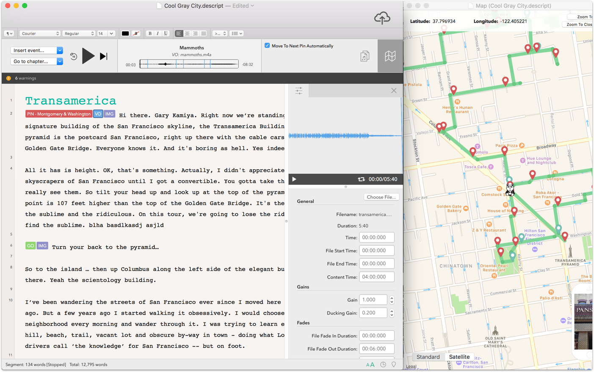Click the PIN - Montgomery & Washington tag
The height and width of the screenshot is (372, 594).
59,114
